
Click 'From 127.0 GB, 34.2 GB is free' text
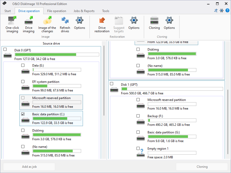[x=35, y=59]
